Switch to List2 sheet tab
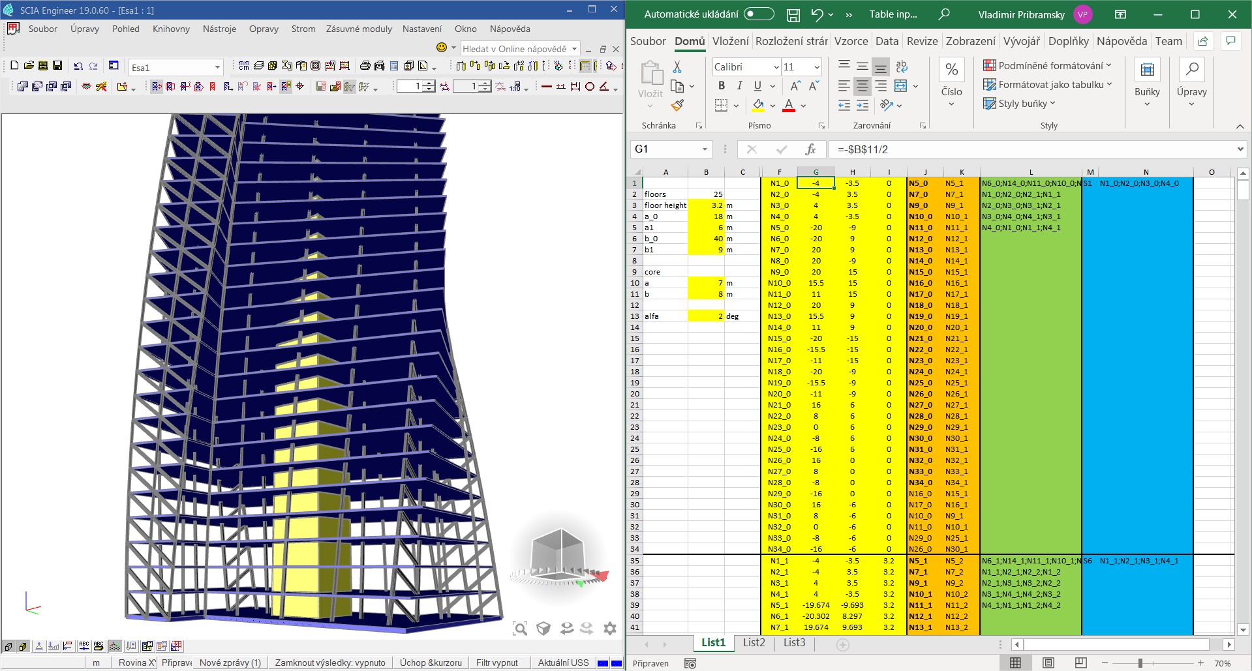The width and height of the screenshot is (1252, 671). pyautogui.click(x=754, y=642)
